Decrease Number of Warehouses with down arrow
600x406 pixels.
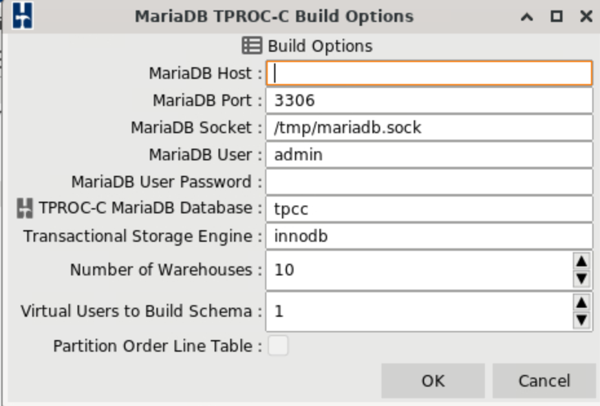[582, 279]
